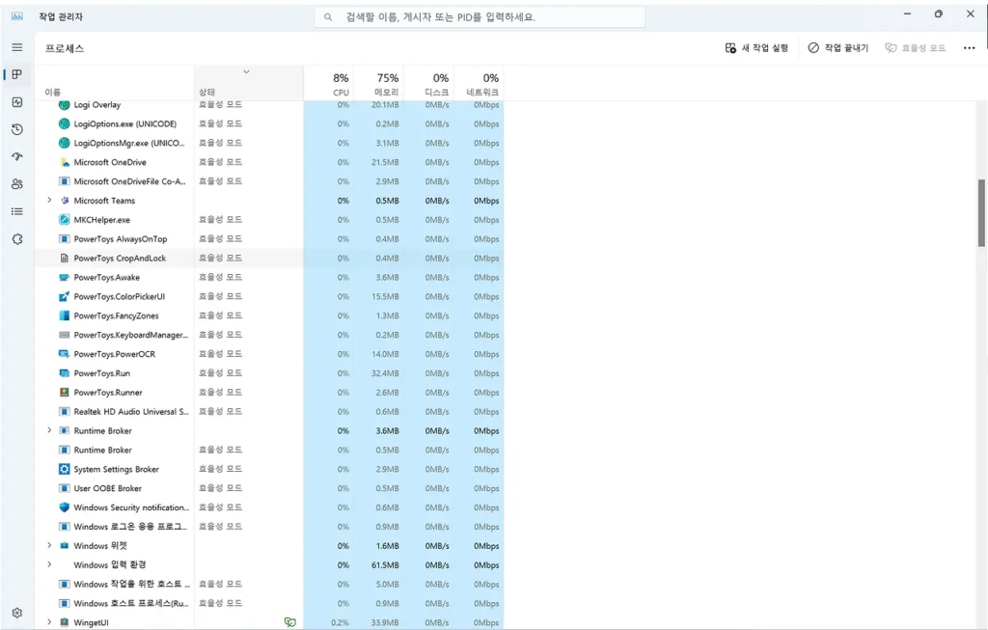Click the Microsoft Teams process icon

tap(65, 201)
